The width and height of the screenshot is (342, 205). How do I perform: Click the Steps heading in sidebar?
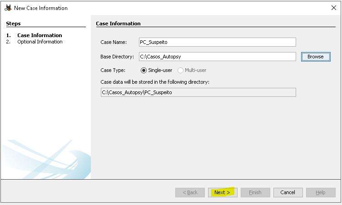pos(14,24)
